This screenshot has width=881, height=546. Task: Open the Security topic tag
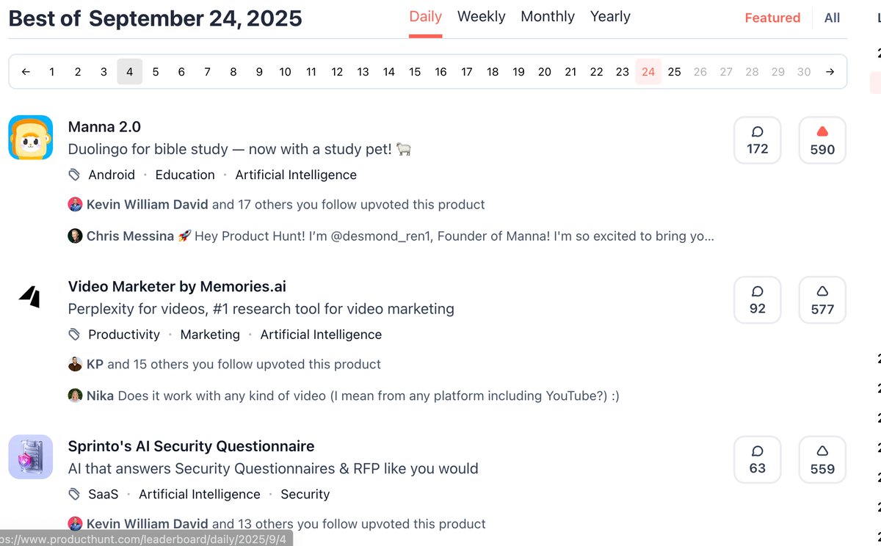[305, 495]
